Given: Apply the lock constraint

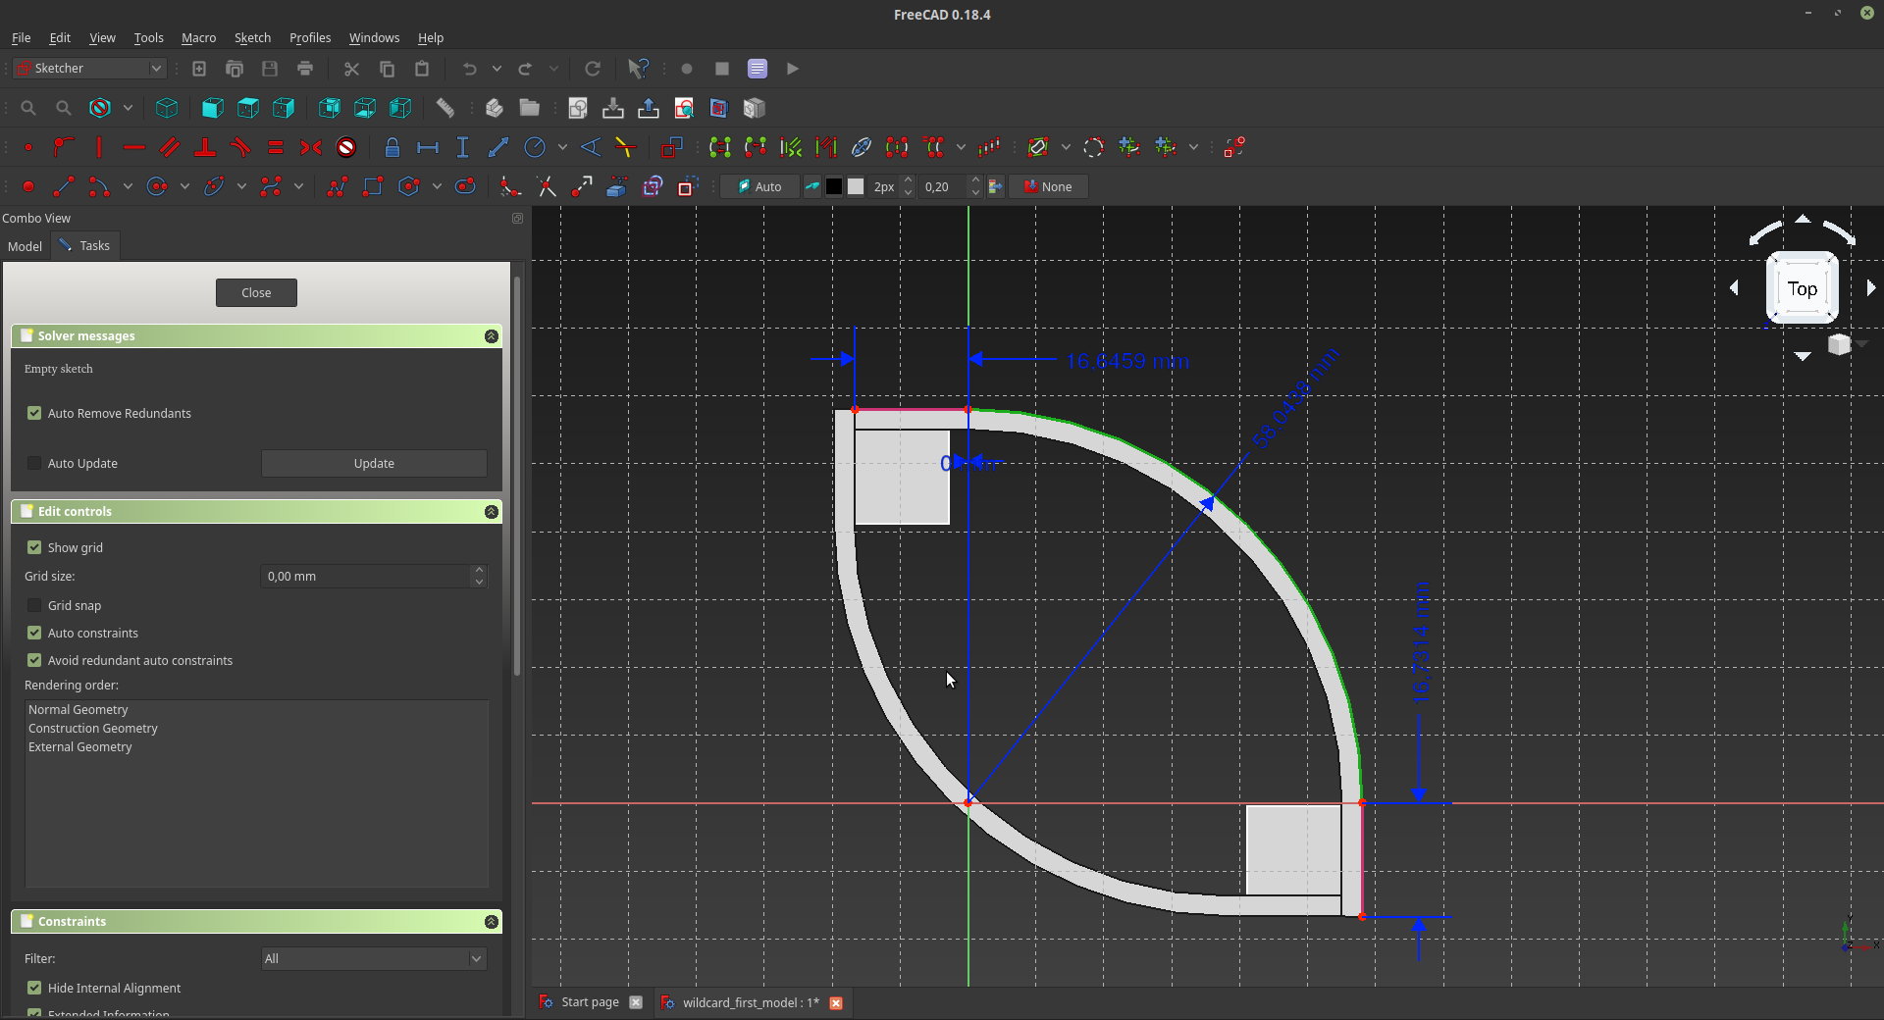Looking at the screenshot, I should (392, 147).
